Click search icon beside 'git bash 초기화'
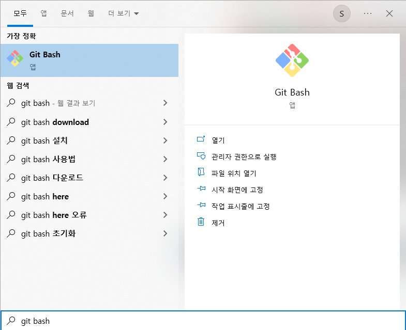 pyautogui.click(x=11, y=233)
